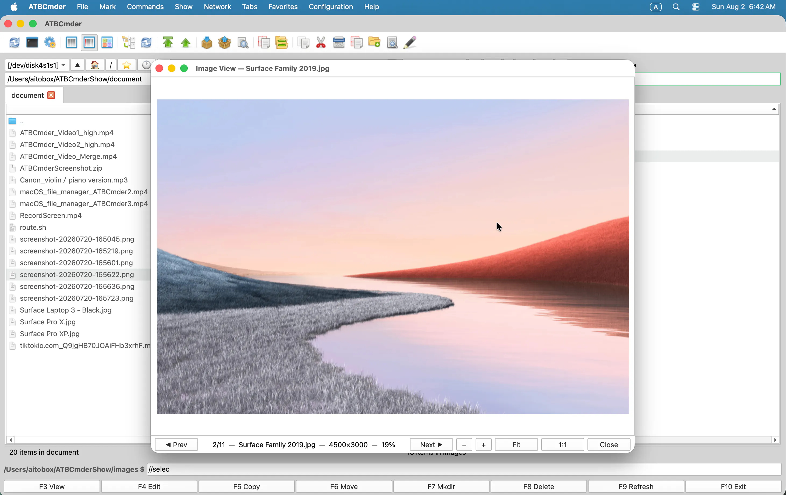Open history with the clock icon
This screenshot has width=786, height=495.
[146, 65]
